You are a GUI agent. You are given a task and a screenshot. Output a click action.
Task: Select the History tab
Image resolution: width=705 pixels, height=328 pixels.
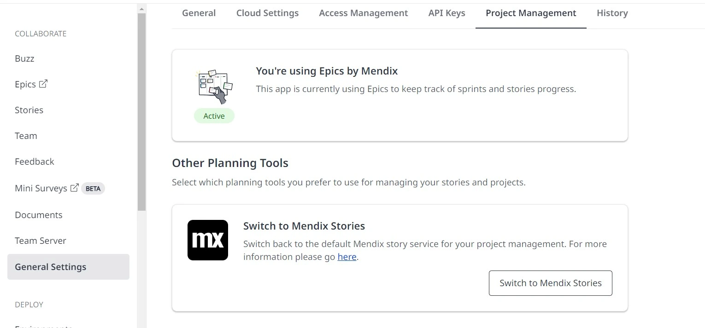pyautogui.click(x=612, y=13)
